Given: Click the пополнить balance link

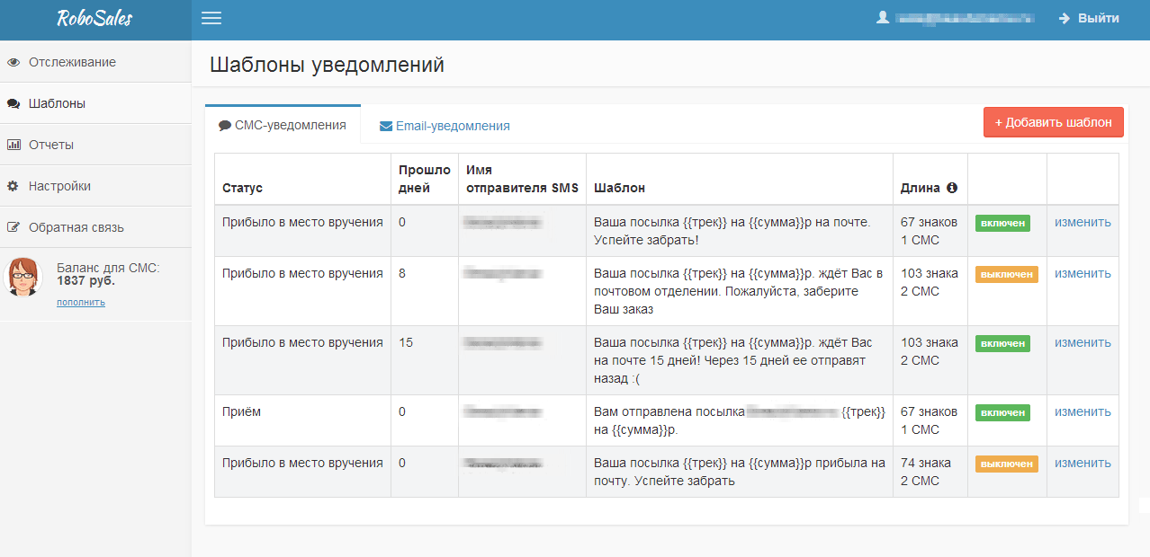Looking at the screenshot, I should pyautogui.click(x=81, y=303).
